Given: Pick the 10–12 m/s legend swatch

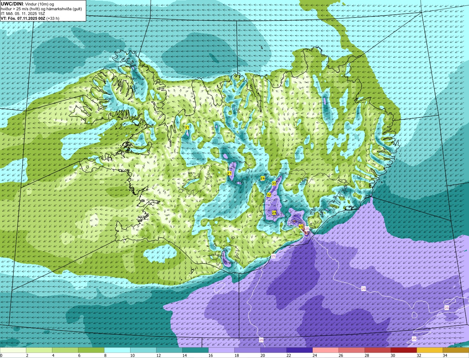Looking at the screenshot, I should point(143,350).
